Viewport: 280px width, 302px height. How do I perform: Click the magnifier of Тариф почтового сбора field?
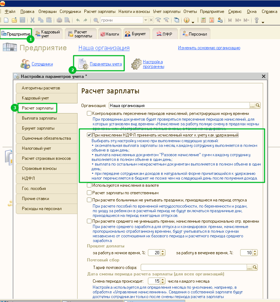pos(255,267)
